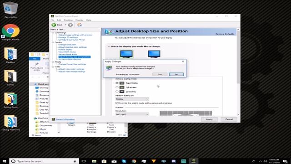The height and width of the screenshot is (164, 291).
Task: Click the File tab in File Explorer
Action: 35,59
